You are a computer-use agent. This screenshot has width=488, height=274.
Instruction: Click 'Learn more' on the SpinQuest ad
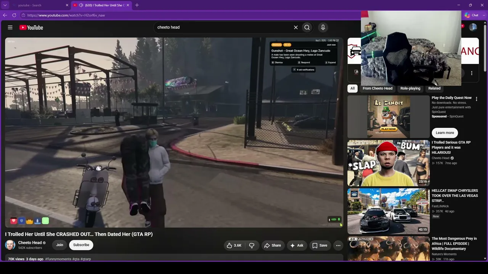(x=445, y=133)
